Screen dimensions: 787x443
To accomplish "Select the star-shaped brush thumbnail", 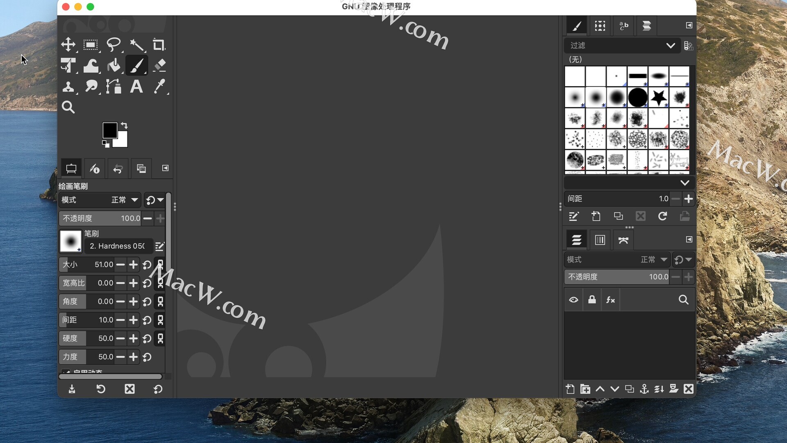I will pos(658,98).
